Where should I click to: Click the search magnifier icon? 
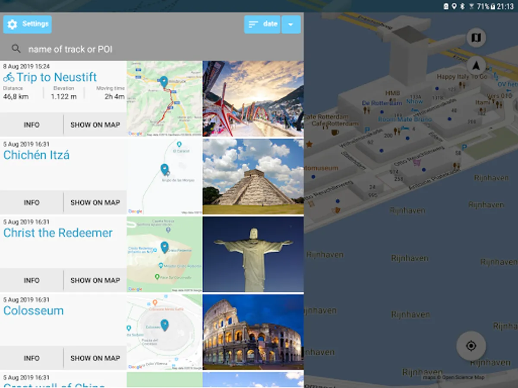(x=16, y=49)
